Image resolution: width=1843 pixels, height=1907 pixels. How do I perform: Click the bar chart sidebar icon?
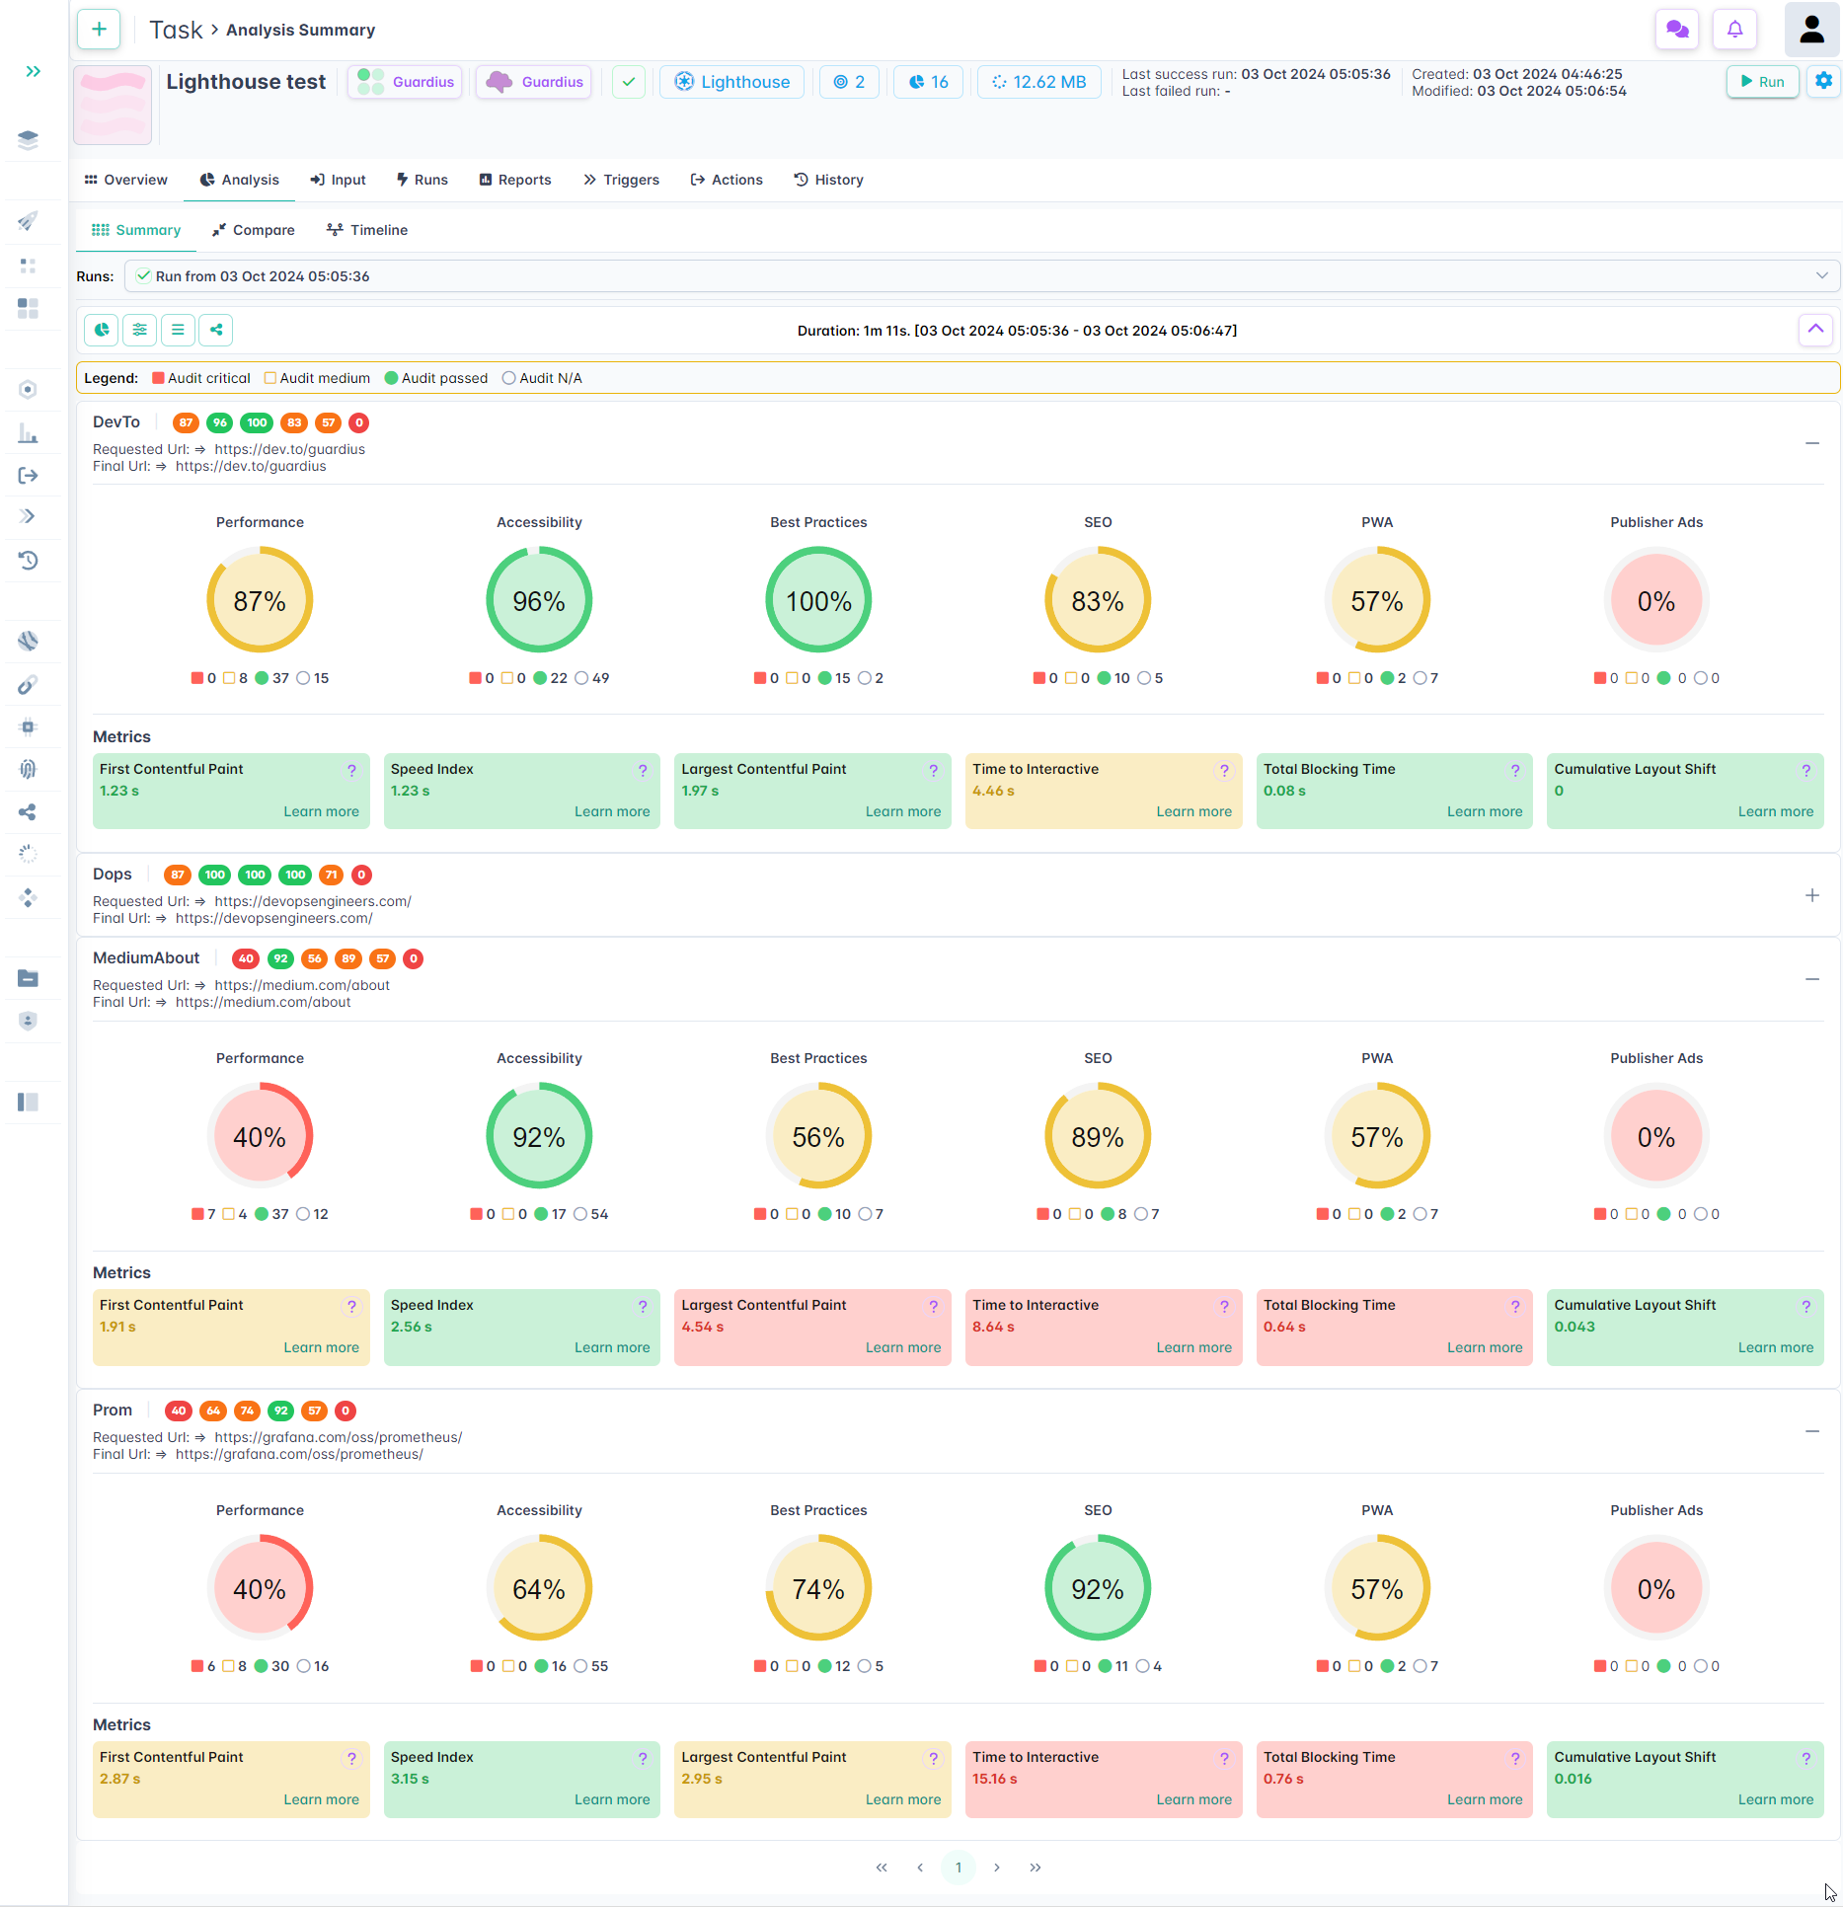pos(28,433)
